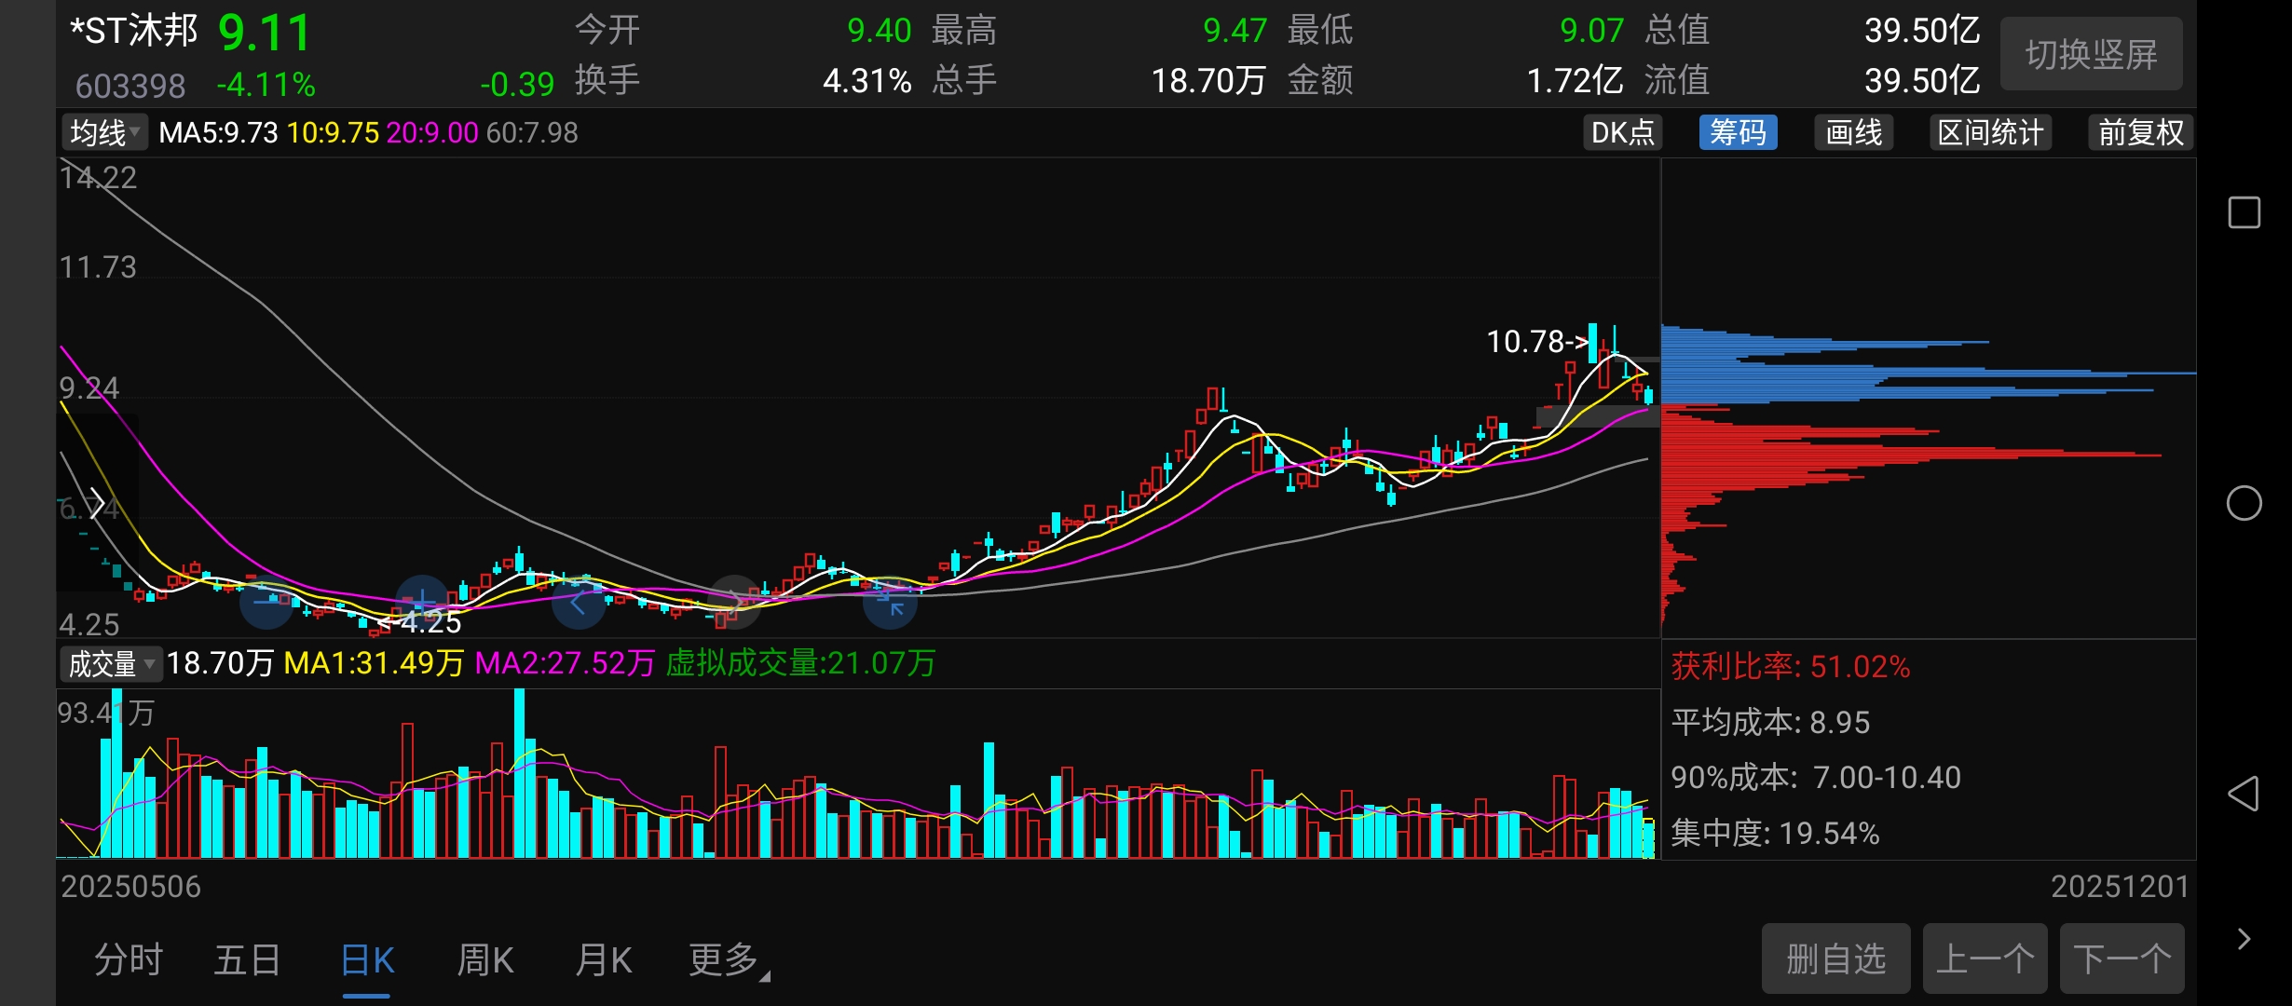Toggle 前复权 price adjustment mode
Screen dimensions: 2292x1006
pyautogui.click(x=2140, y=132)
